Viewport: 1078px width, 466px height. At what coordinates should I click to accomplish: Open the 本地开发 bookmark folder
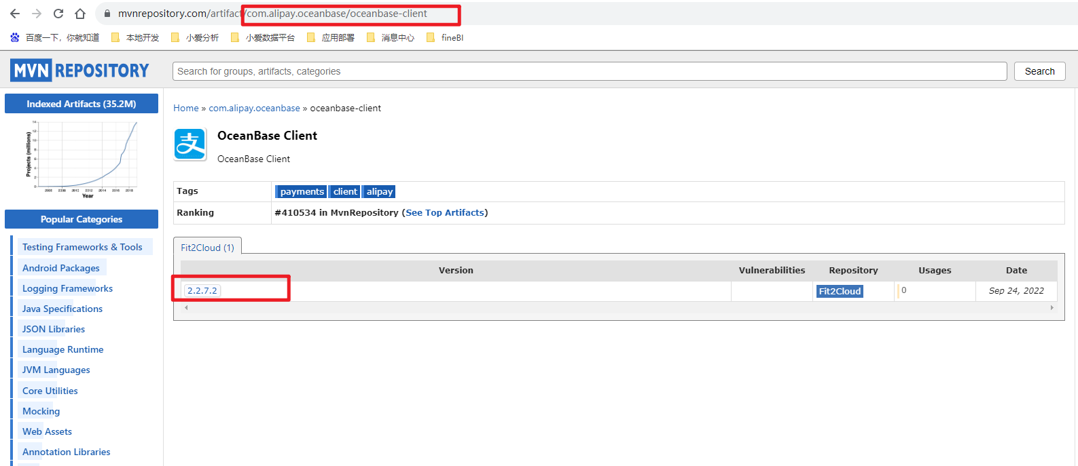pos(135,38)
